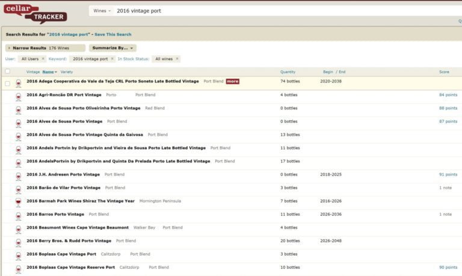
Task: Click the red 'more' badge
Action: [x=232, y=81]
